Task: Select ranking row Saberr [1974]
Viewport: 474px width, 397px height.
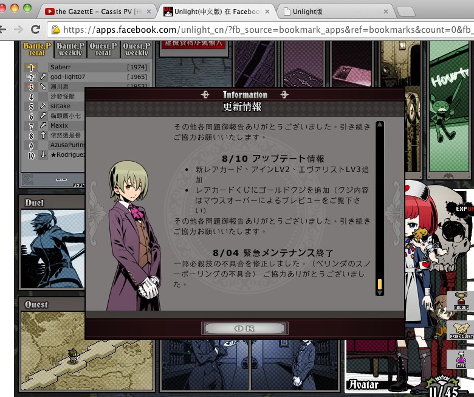Action: pyautogui.click(x=87, y=67)
